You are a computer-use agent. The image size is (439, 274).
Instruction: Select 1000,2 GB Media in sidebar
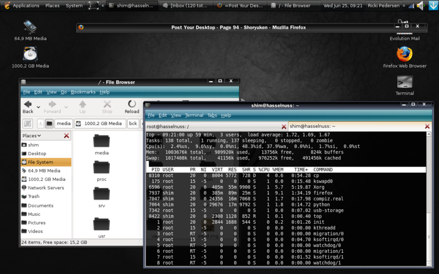(x=46, y=179)
